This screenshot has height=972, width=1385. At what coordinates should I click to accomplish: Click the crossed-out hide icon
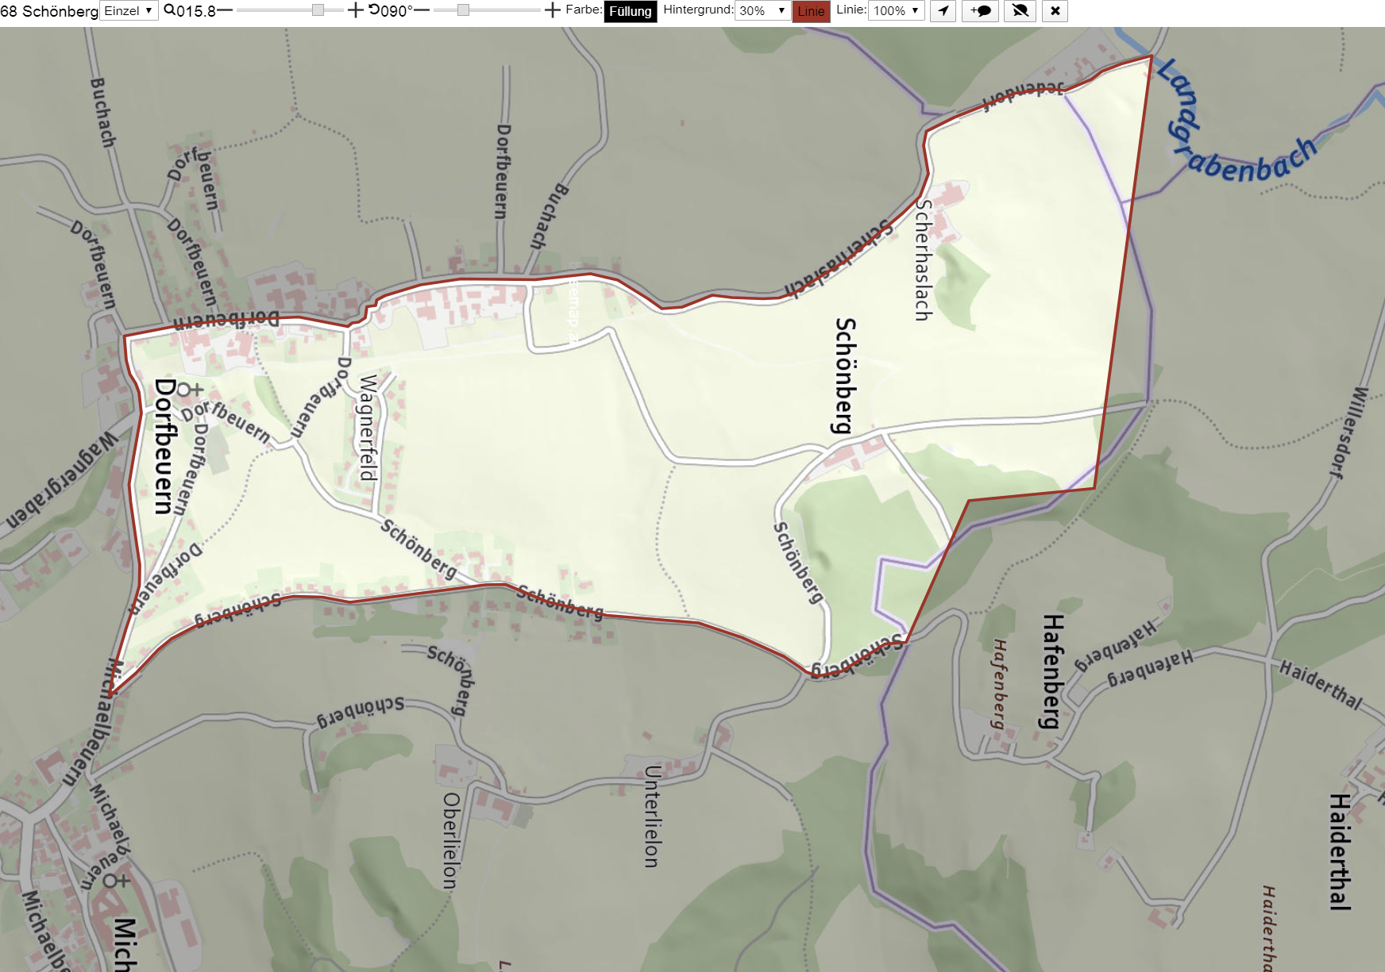click(x=1020, y=11)
